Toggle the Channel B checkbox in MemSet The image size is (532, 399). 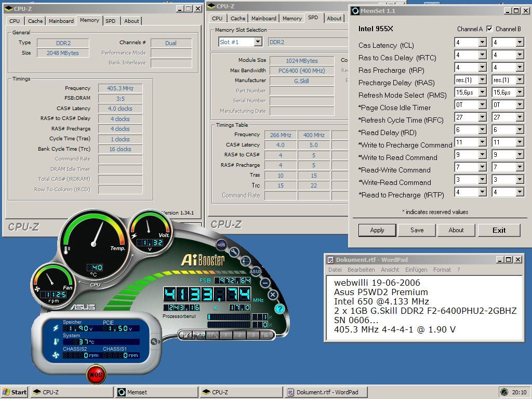tap(489, 29)
